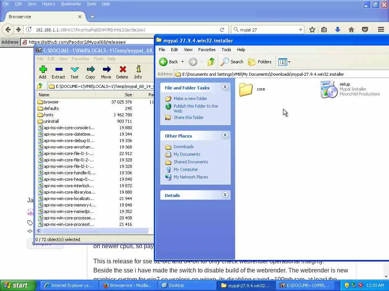Open the Firefox hamburger menu

point(381,30)
